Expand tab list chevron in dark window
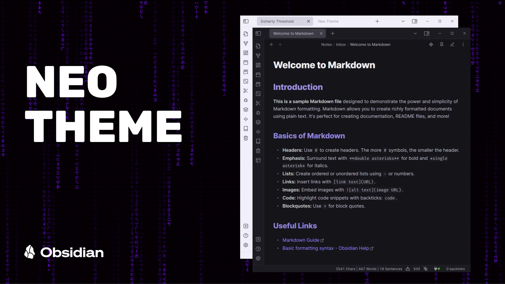 [415, 33]
